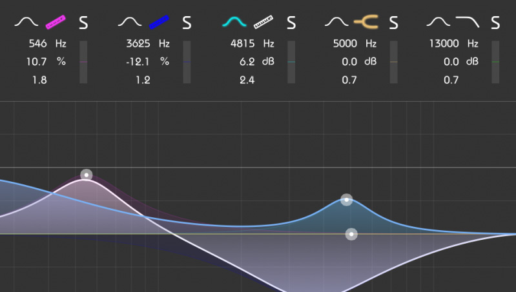The image size is (516, 292).
Task: Click the 3625 Hz frequency value
Action: point(138,44)
